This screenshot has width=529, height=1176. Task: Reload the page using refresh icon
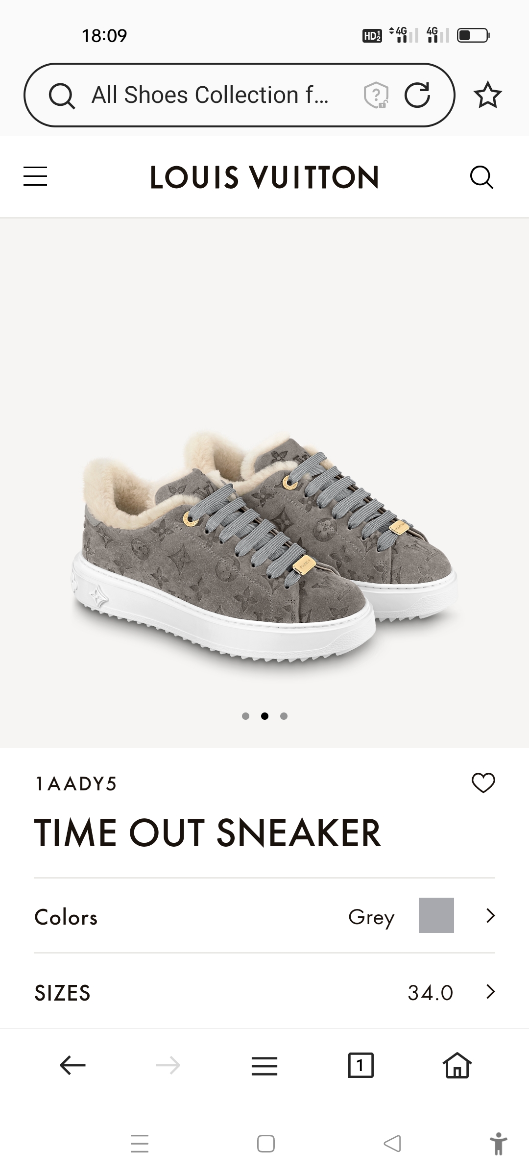coord(417,95)
